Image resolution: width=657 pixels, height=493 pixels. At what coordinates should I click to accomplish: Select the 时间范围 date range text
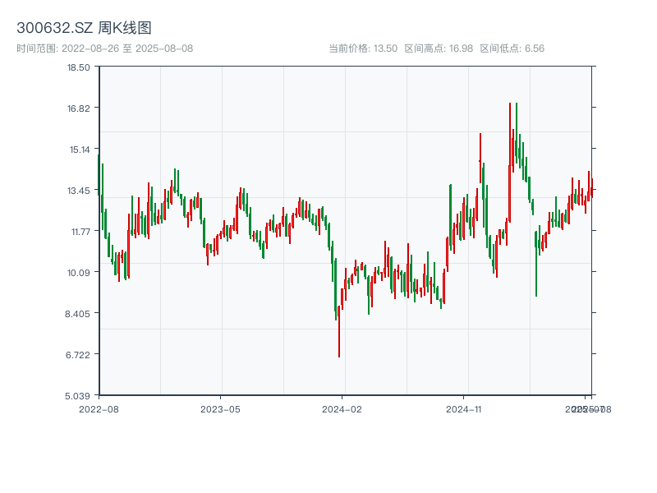click(x=104, y=48)
